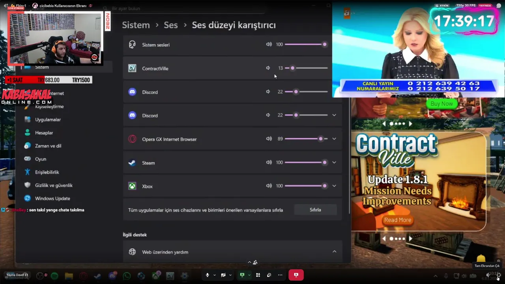Mute the Sistem sesleri speaker icon
Viewport: 505px width, 284px height.
269,44
